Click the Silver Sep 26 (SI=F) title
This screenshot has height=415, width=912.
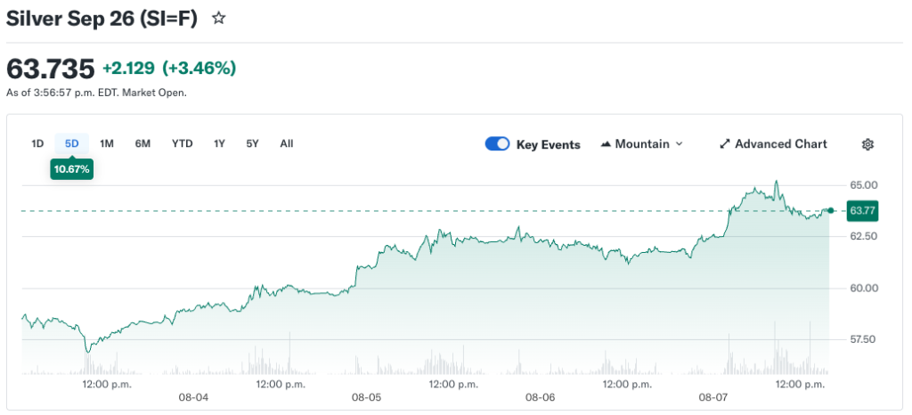(102, 18)
